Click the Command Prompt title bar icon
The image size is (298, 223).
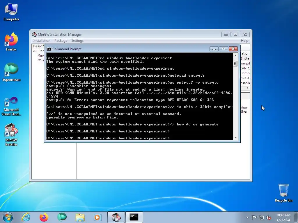pos(49,49)
